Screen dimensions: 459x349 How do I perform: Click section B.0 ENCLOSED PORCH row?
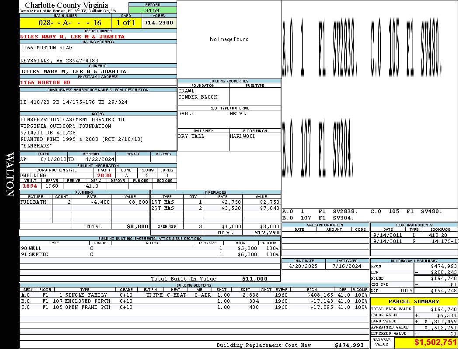pyautogui.click(x=194, y=301)
